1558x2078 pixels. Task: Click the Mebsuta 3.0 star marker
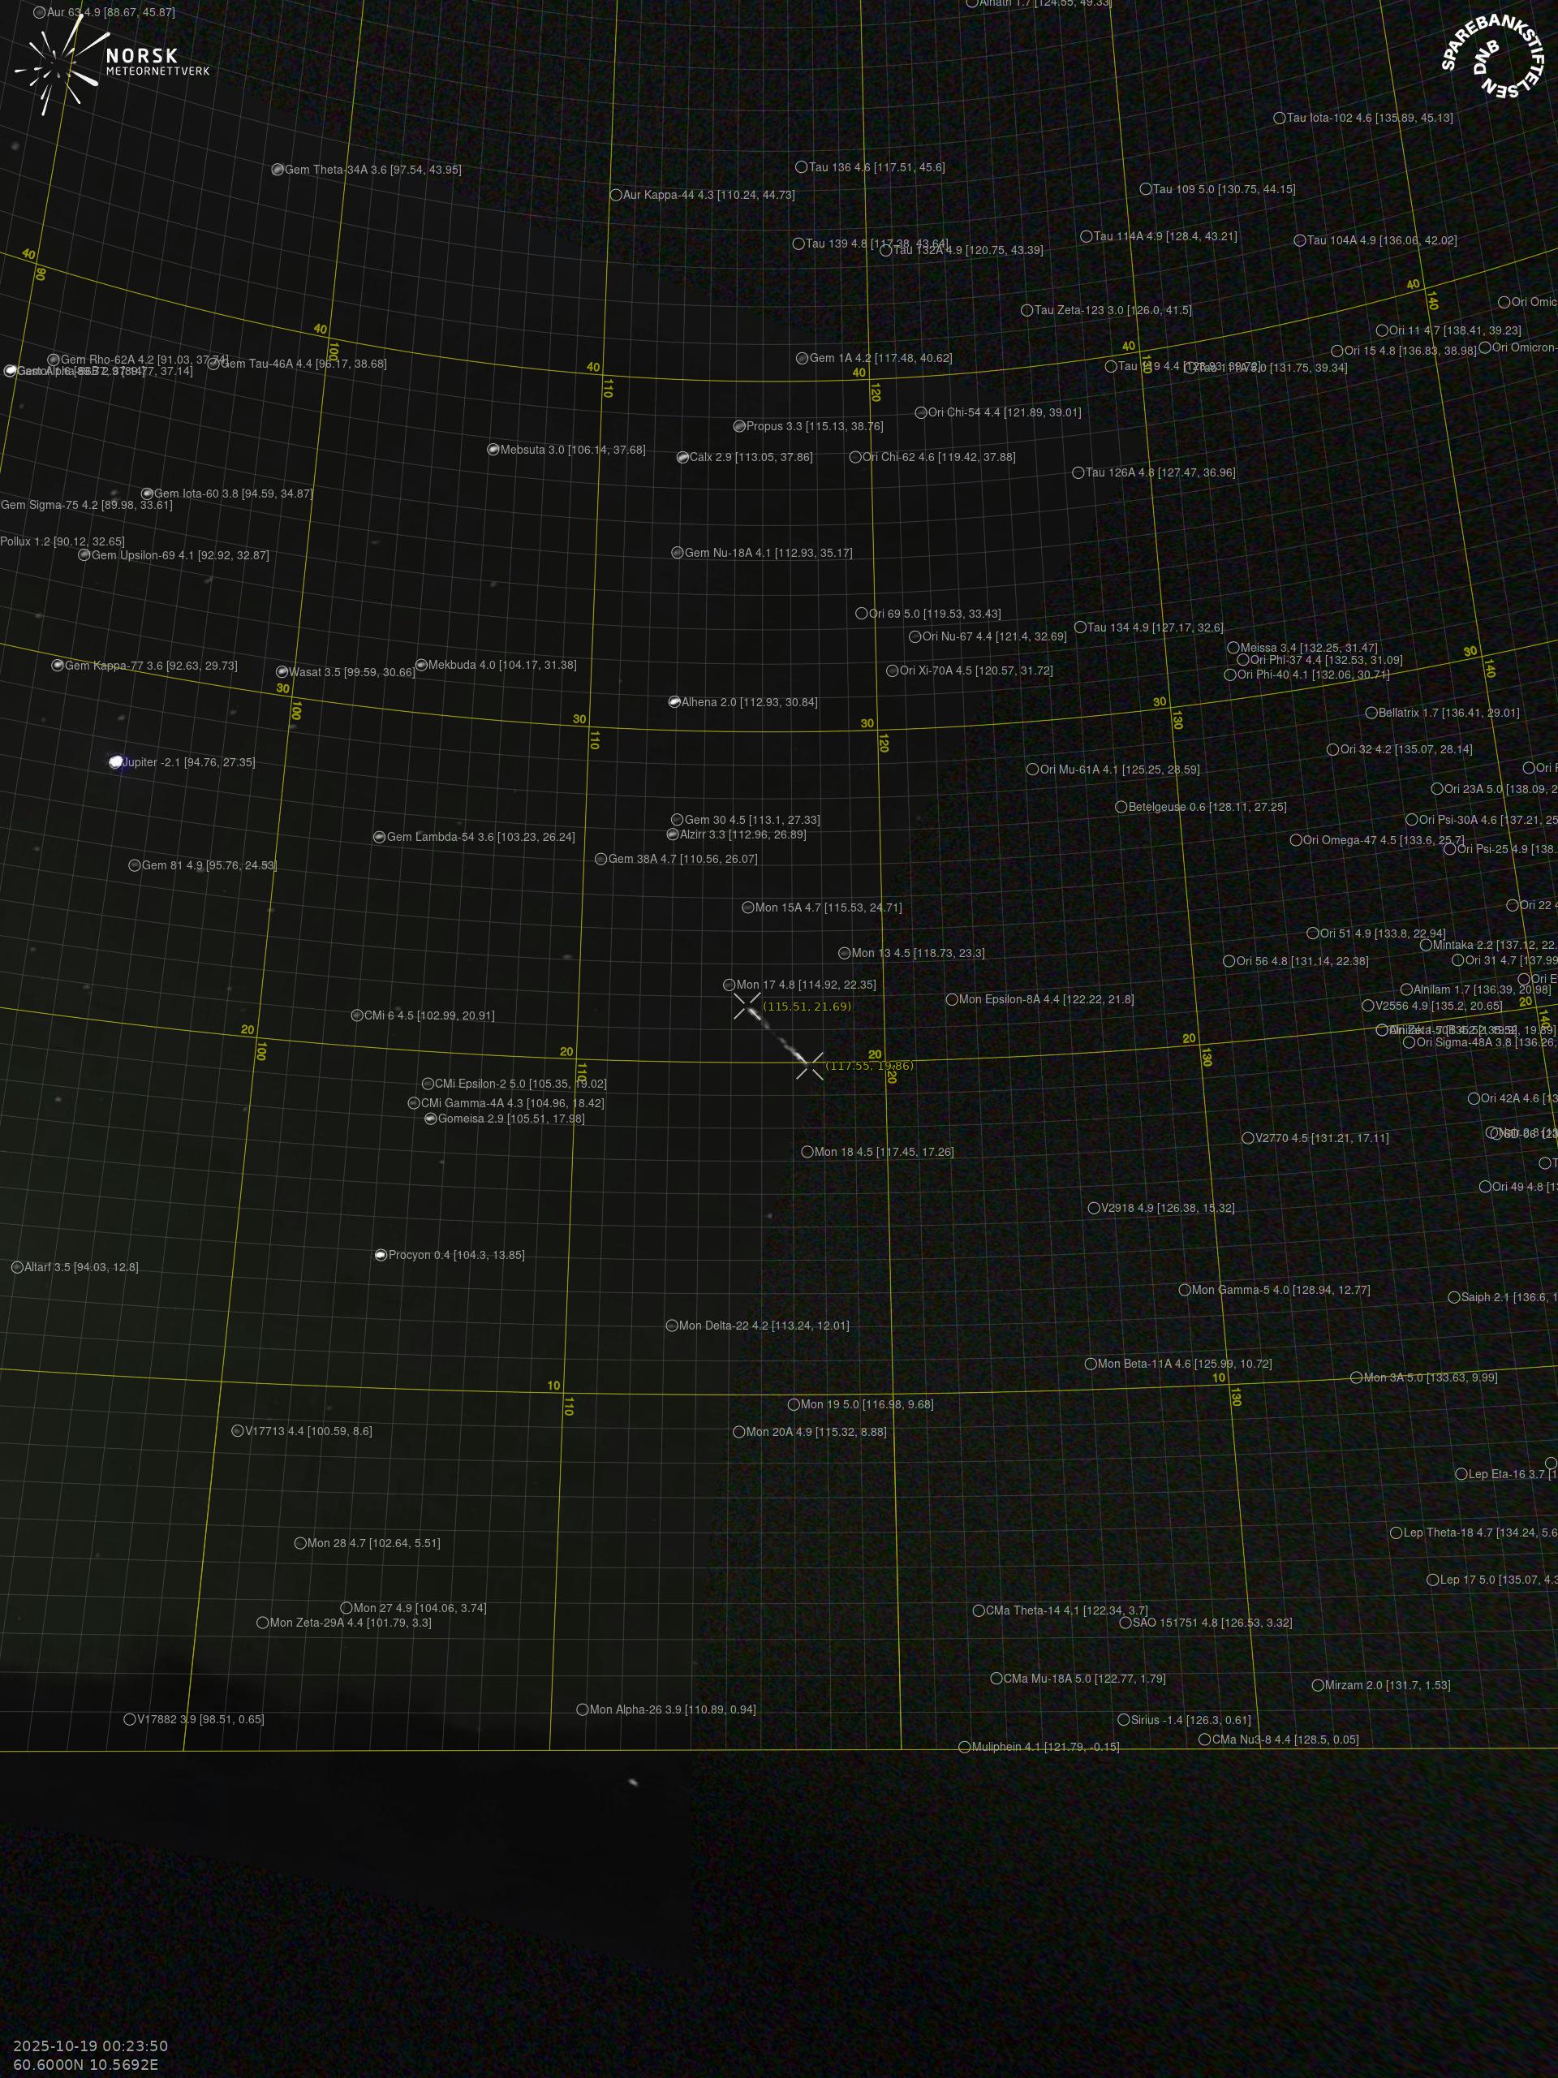(493, 450)
